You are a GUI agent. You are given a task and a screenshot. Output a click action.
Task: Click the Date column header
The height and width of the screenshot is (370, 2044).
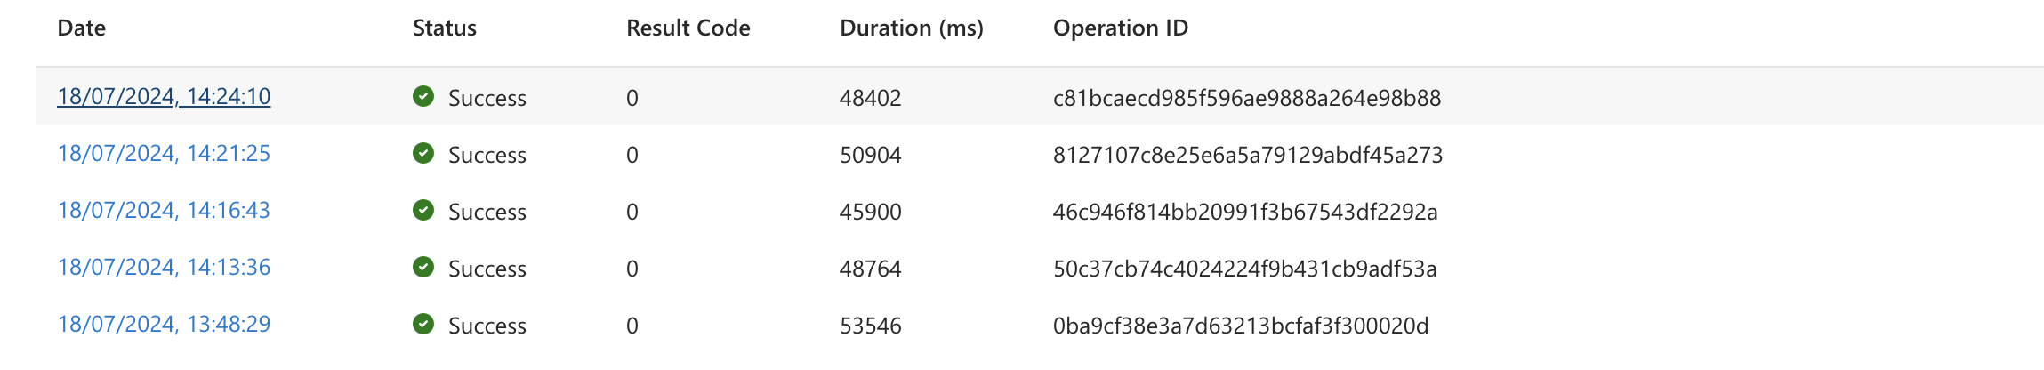(x=82, y=28)
